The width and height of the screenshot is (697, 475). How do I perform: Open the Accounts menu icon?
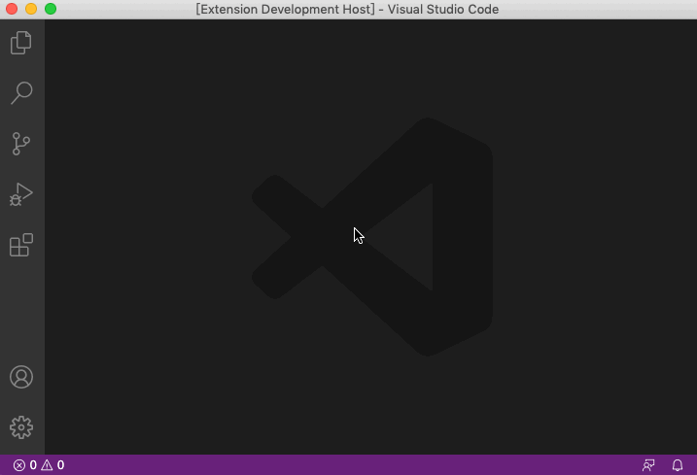[20, 377]
